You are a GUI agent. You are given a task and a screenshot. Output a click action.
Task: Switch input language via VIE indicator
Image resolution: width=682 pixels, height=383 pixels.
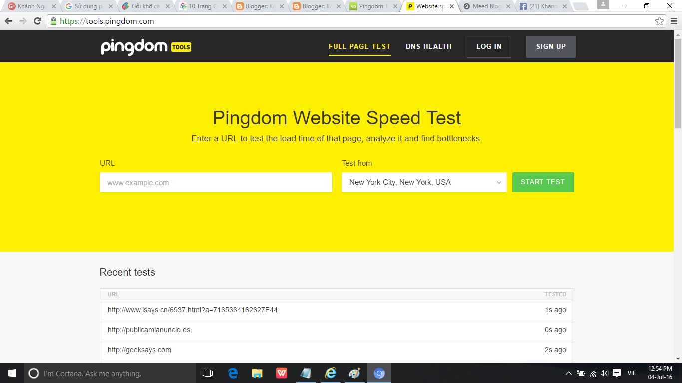(x=632, y=373)
